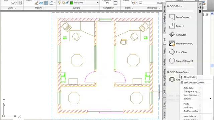Toggle layer freeze with the sun icon
Image resolution: width=214 pixels, height=120 pixels.
pyautogui.click(x=64, y=3)
